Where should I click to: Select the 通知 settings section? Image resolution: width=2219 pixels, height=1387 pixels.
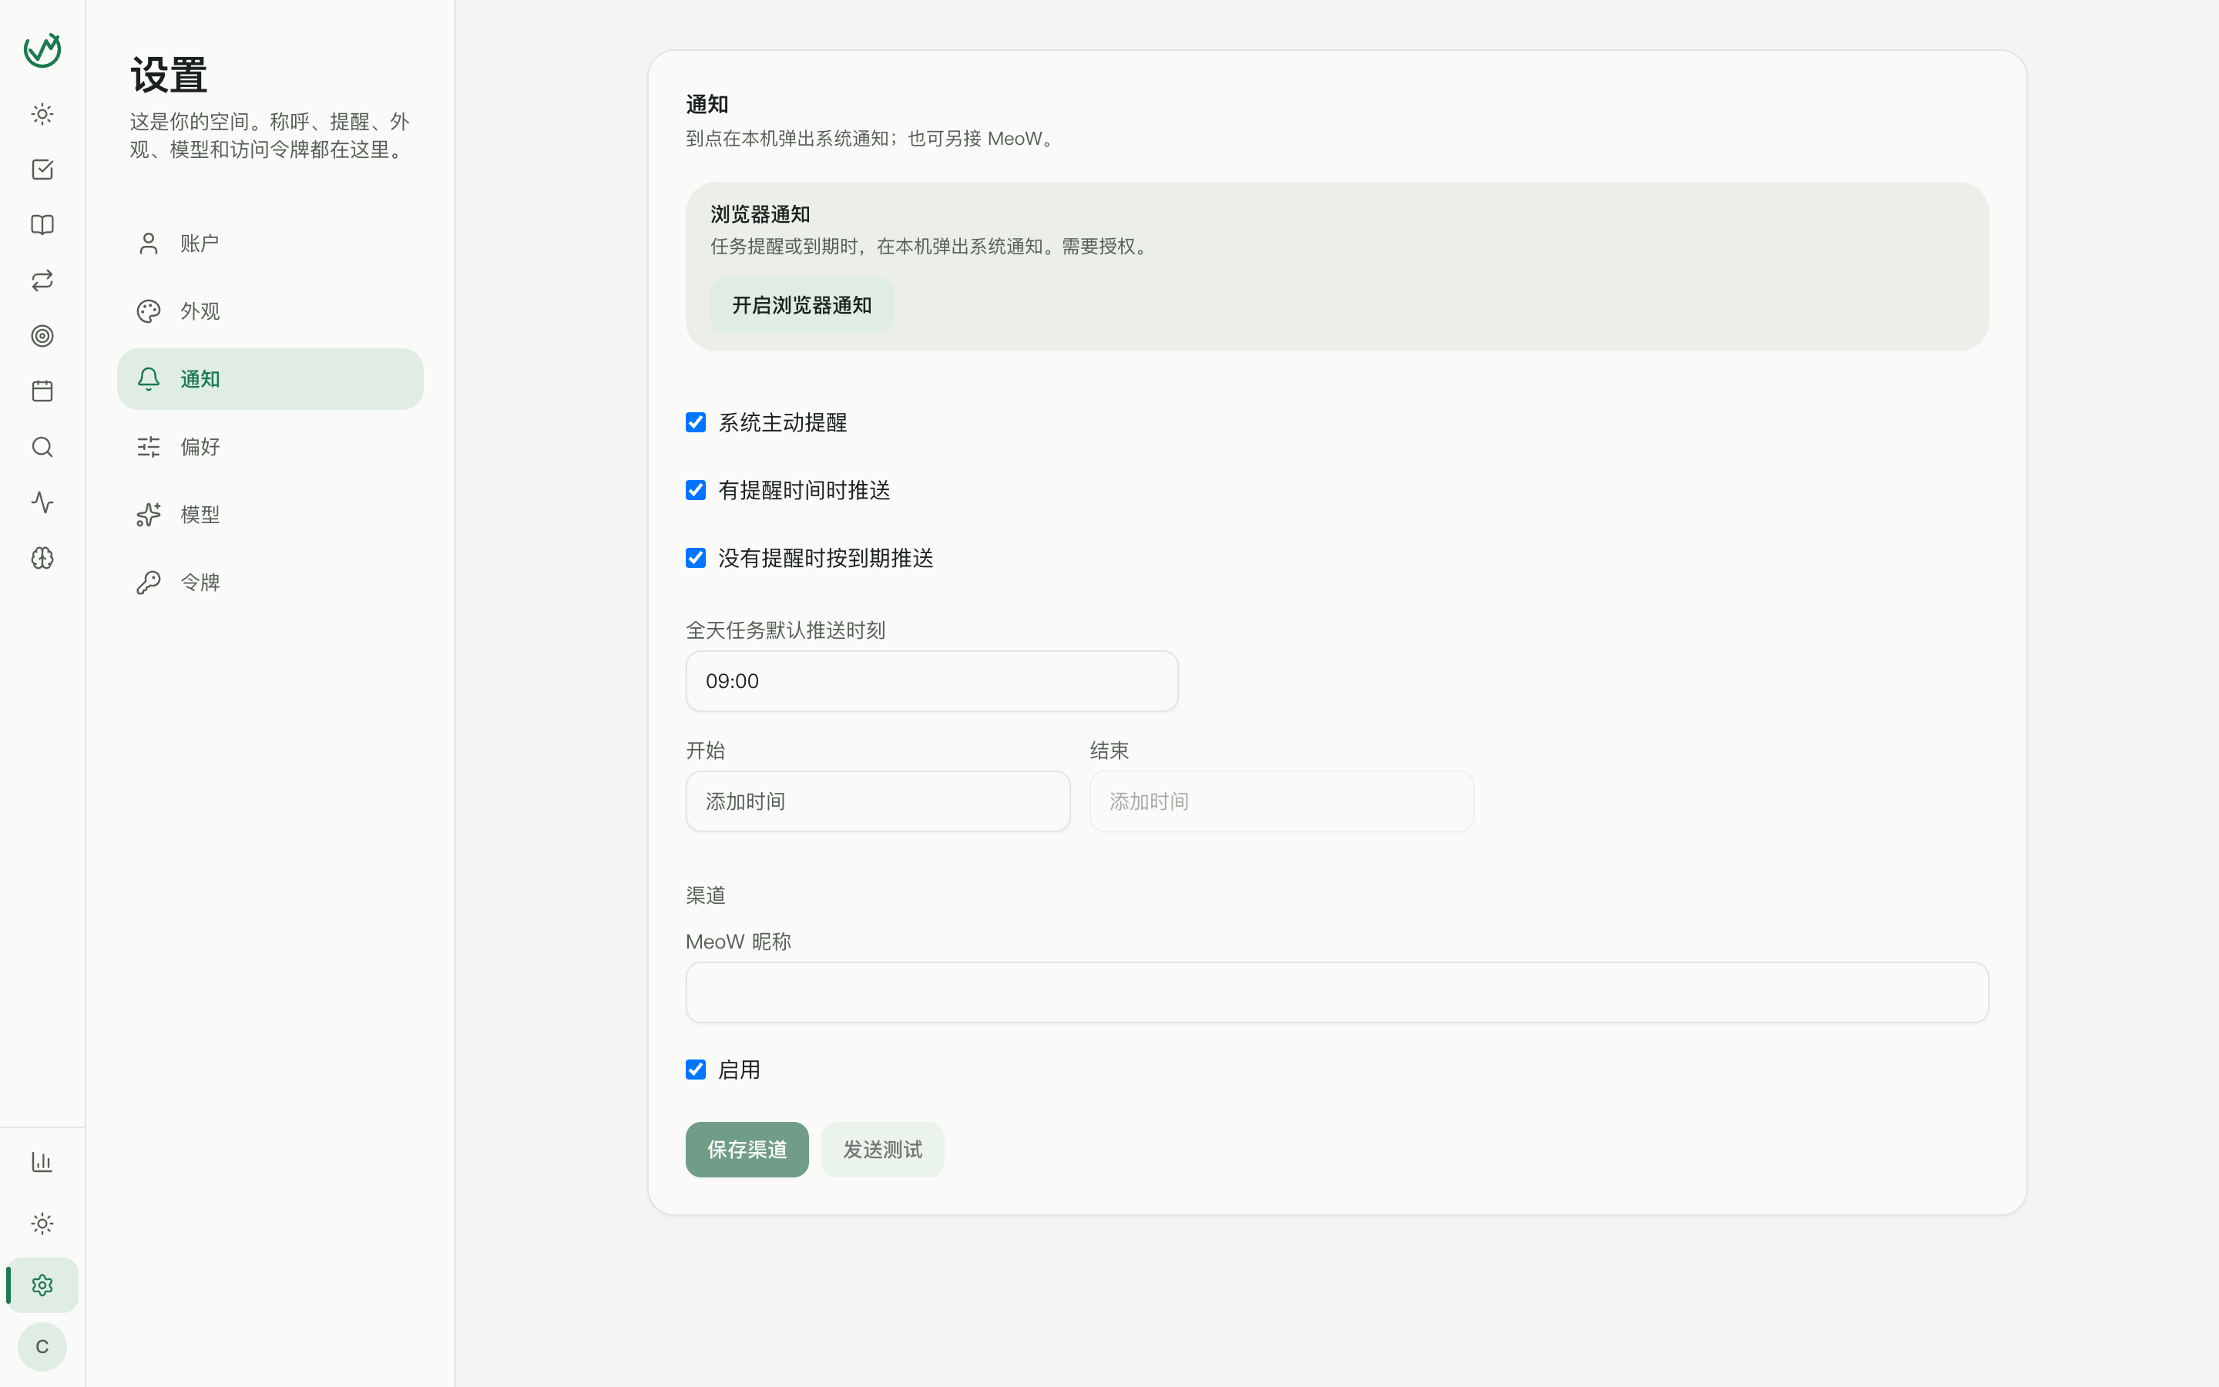[270, 379]
